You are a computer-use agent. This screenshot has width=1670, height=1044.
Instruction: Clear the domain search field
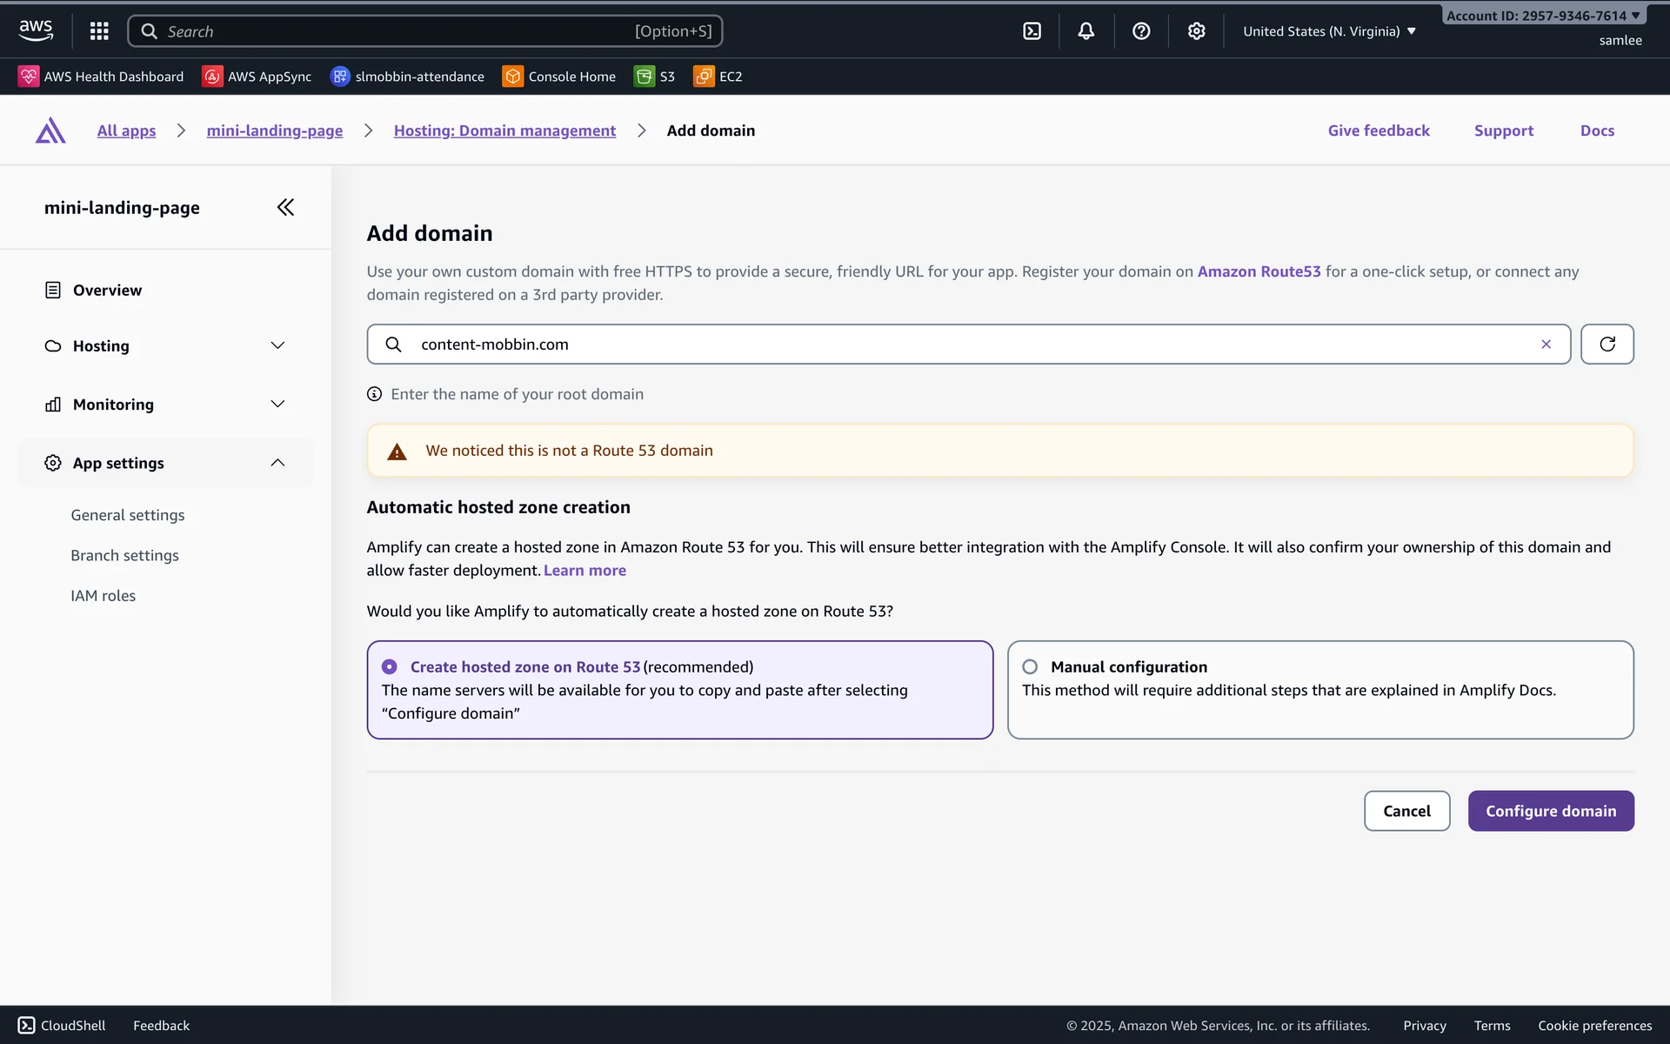(x=1546, y=345)
